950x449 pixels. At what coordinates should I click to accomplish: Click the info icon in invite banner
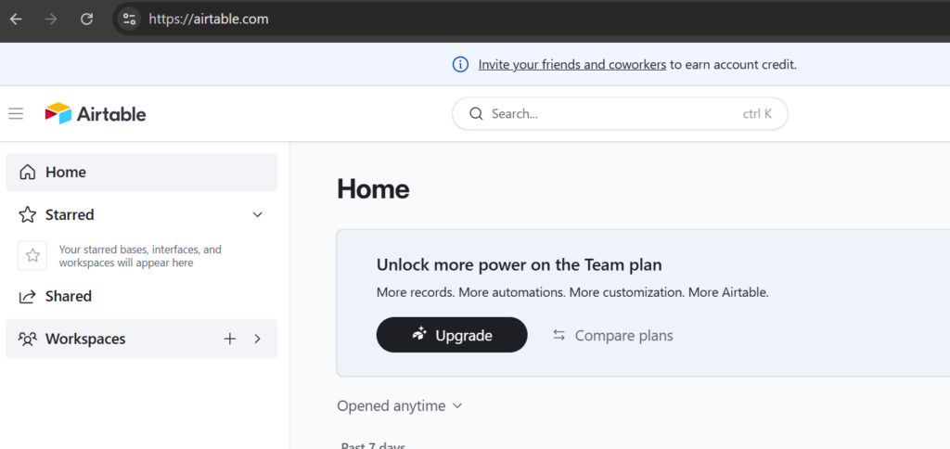pos(460,65)
